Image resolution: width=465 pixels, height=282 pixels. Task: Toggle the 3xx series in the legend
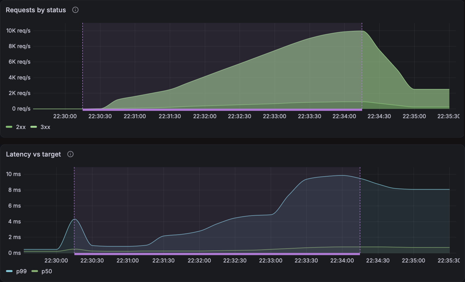pyautogui.click(x=40, y=127)
